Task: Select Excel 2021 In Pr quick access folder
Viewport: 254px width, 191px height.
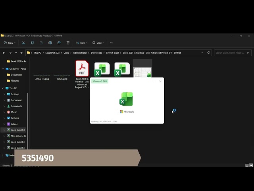Action: (16, 61)
